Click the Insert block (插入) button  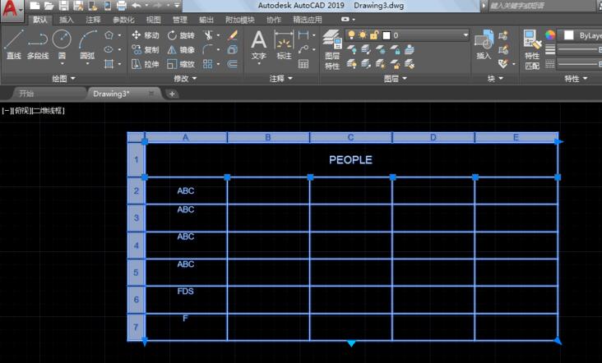pyautogui.click(x=484, y=45)
